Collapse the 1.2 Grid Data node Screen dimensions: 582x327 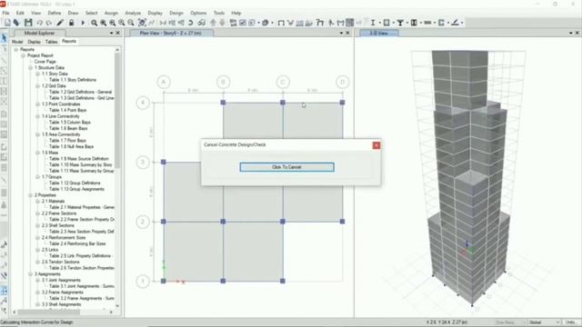pyautogui.click(x=37, y=86)
